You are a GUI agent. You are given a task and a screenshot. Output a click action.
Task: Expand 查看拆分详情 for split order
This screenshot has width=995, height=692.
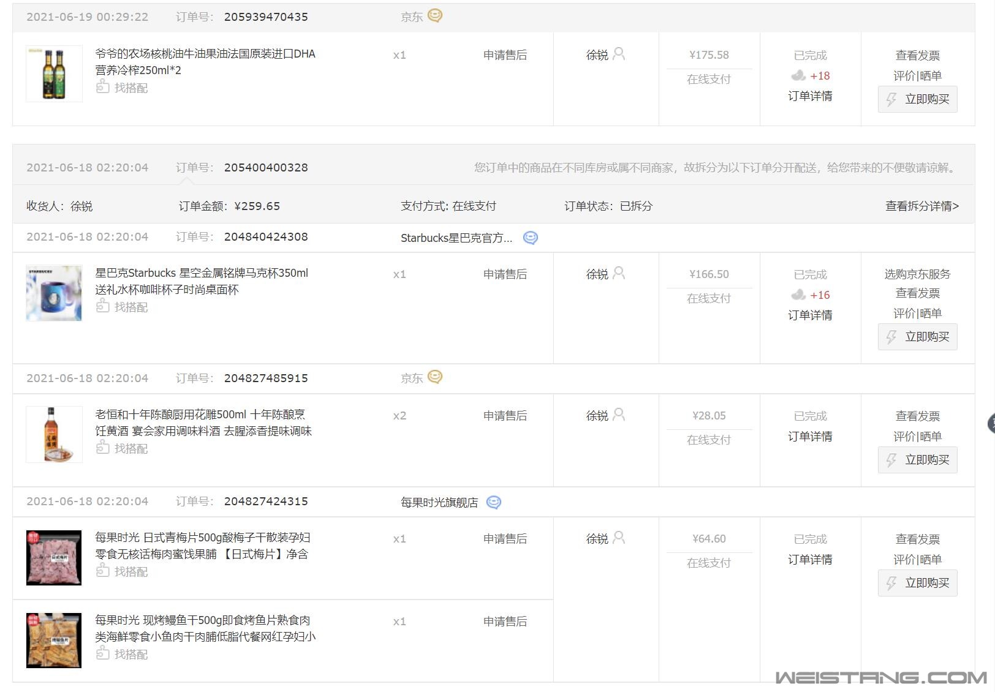(922, 206)
